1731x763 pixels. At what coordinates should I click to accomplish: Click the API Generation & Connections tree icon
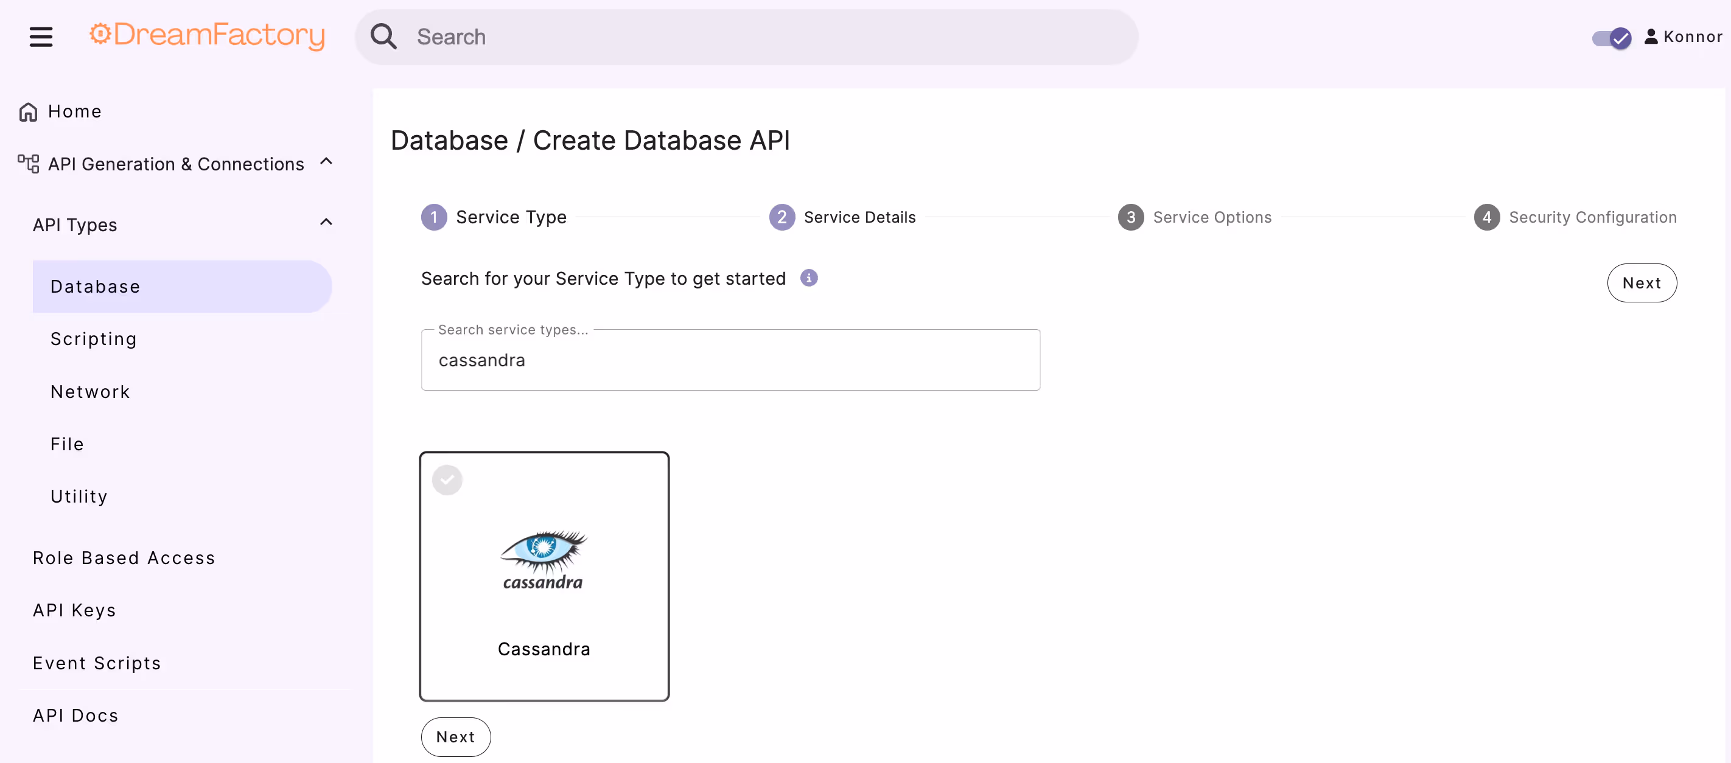[28, 163]
